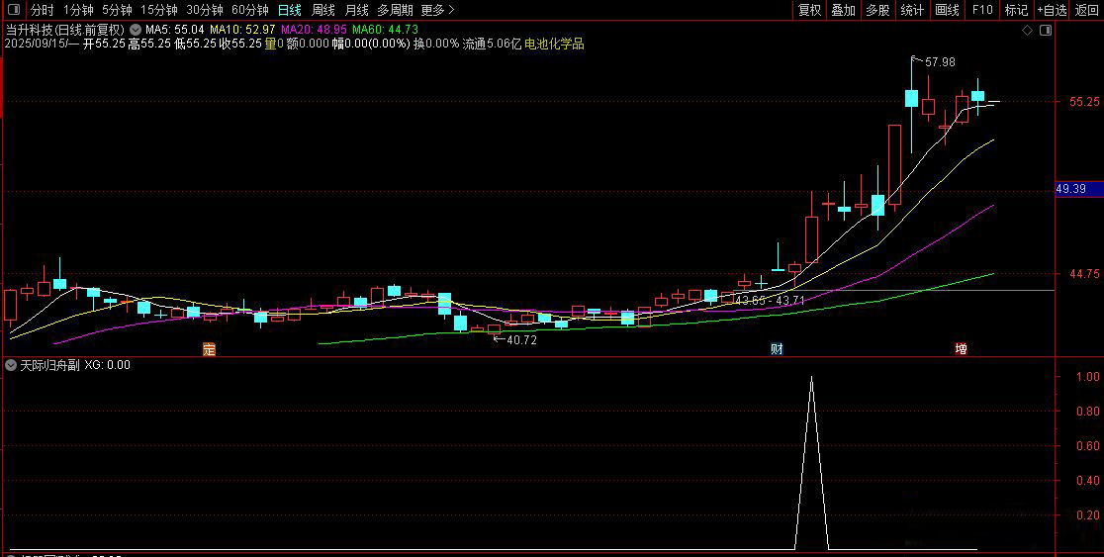This screenshot has height=557, width=1104.
Task: Click the 44.75 price axis label
Action: pos(1084,274)
